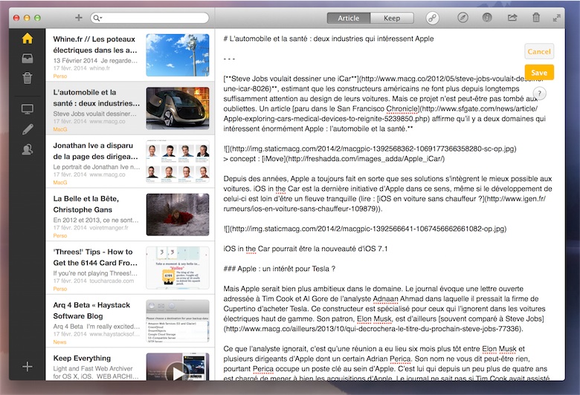Click Perso tag under La Belle article
This screenshot has height=395, width=580.
(x=60, y=236)
